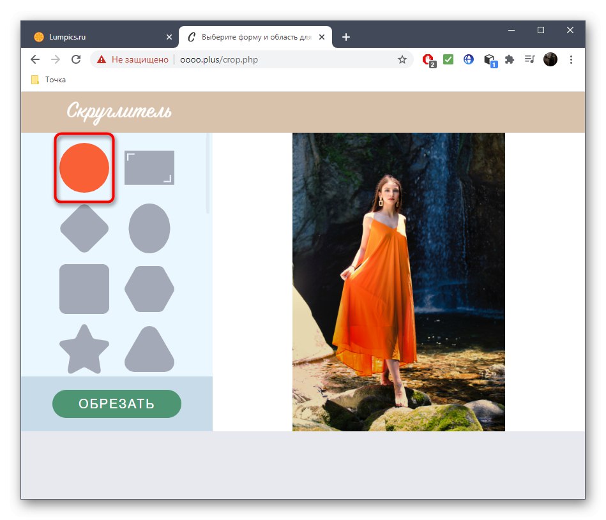Viewport: 606px width, 520px height.
Task: Reload the current page
Action: click(x=76, y=59)
